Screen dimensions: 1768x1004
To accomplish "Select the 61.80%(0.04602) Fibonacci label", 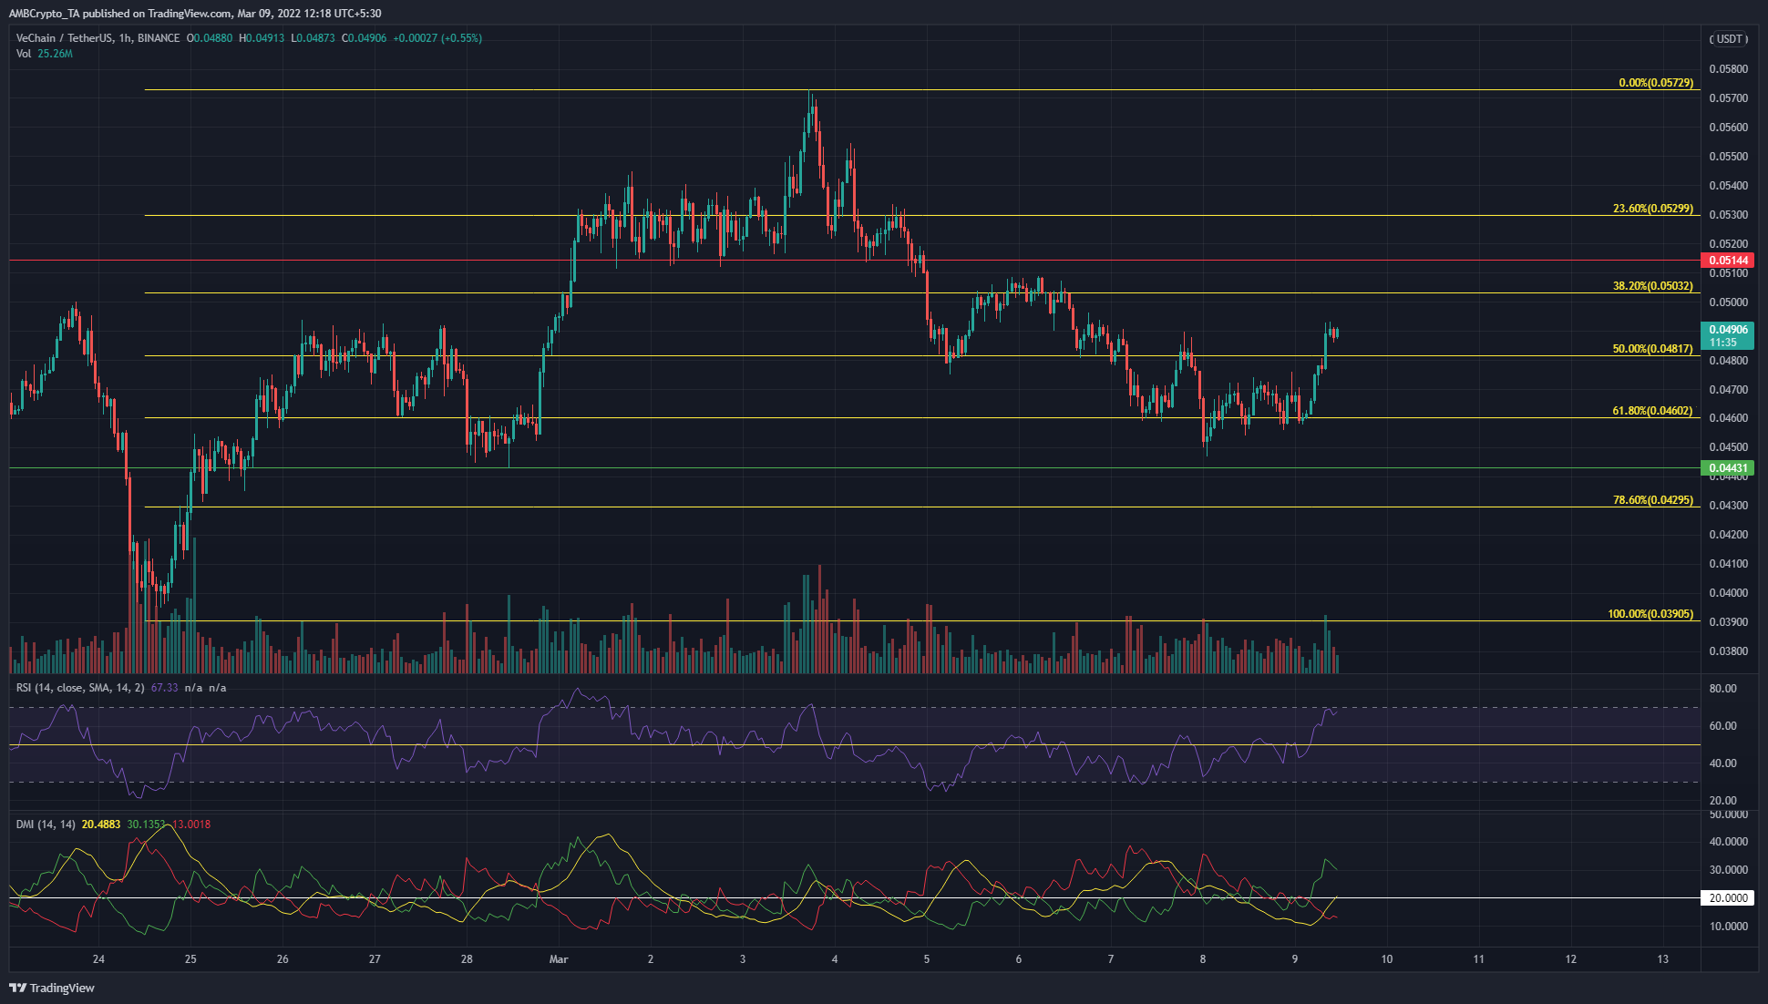I will click(1653, 411).
